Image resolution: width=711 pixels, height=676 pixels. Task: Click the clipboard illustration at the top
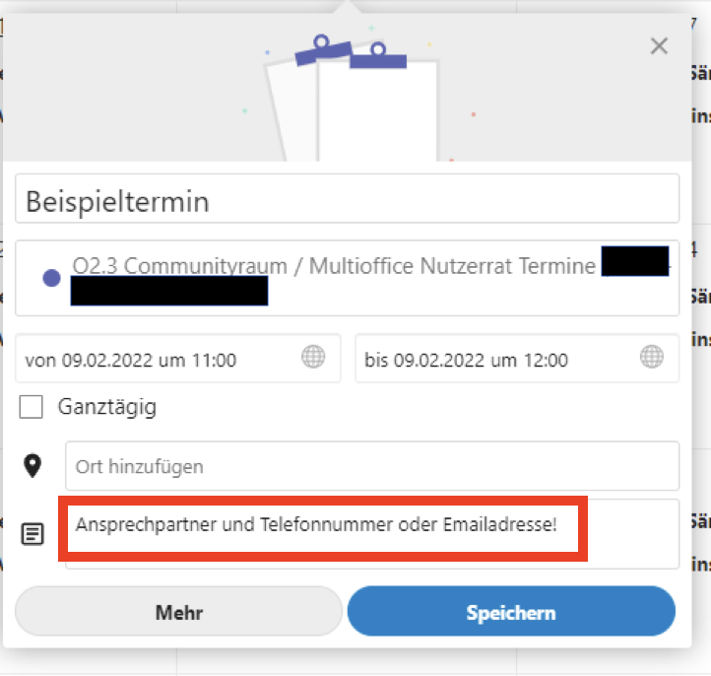coord(350,99)
